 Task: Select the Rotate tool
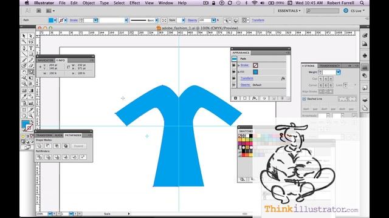24,72
